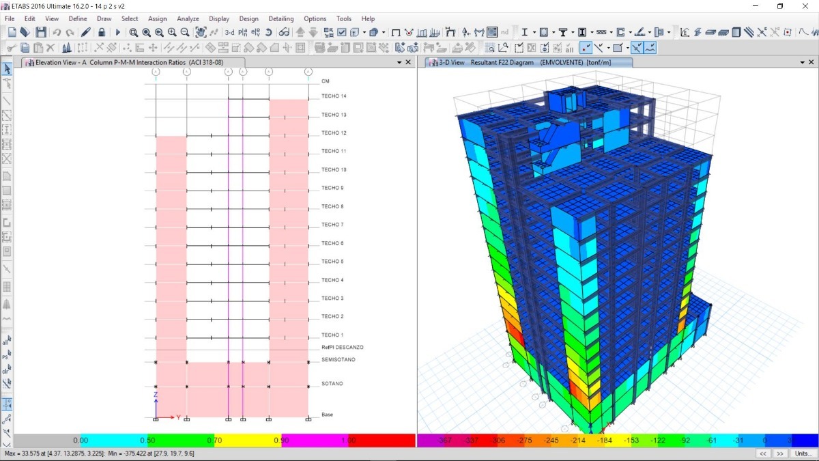Open dropdown arrow of 3-D View panel
Viewport: 819px width, 461px height.
pos(803,62)
